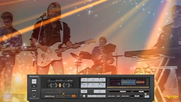Click the output level slider knob near monitor
The width and height of the screenshot is (181, 102).
click(137, 96)
